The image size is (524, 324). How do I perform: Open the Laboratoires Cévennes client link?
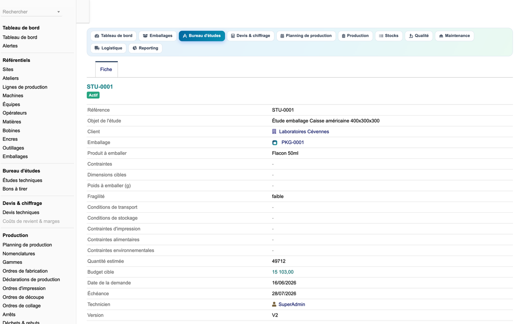click(x=304, y=132)
